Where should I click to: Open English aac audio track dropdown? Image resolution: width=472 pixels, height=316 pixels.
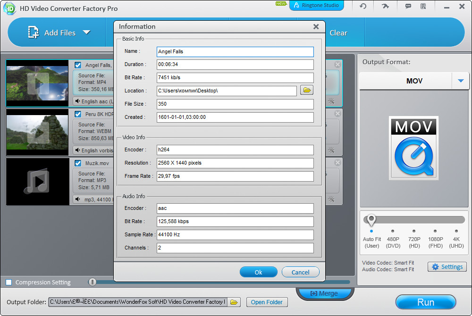pos(93,101)
